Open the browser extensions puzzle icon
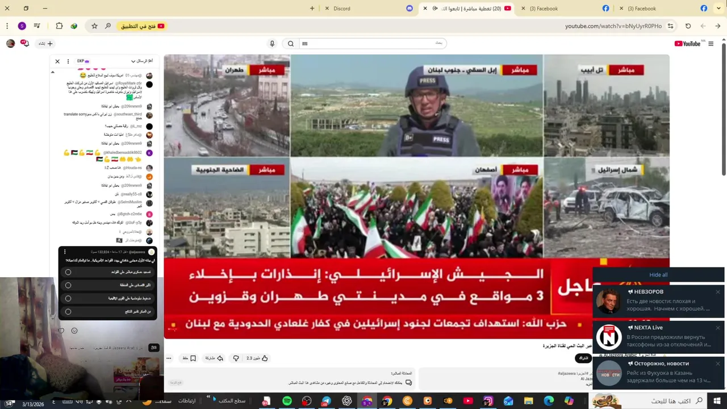 click(x=59, y=26)
